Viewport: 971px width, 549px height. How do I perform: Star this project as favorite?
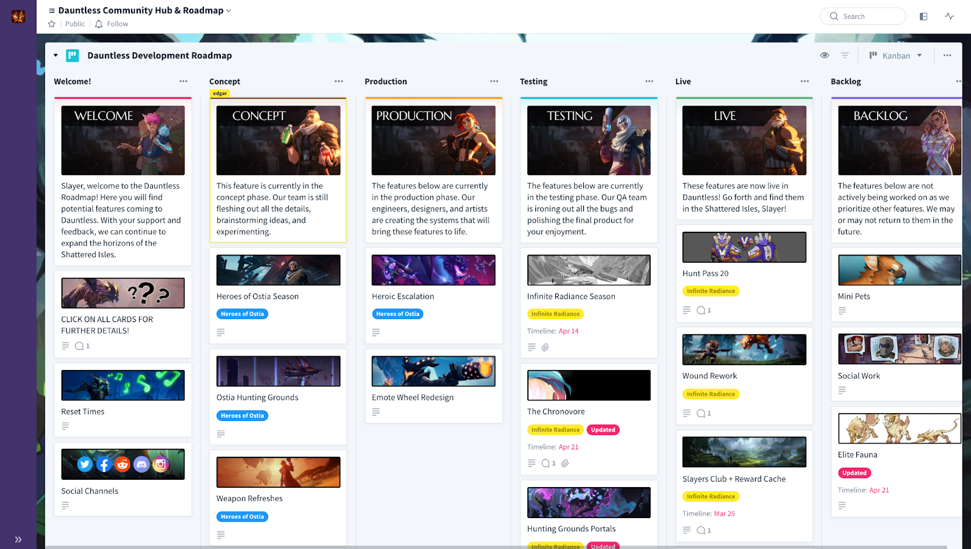click(x=52, y=24)
